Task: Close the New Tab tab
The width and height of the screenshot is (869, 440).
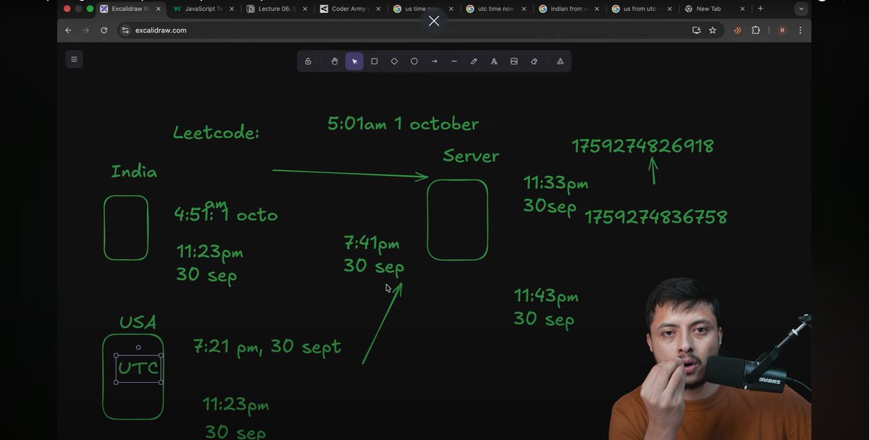Action: [x=742, y=9]
